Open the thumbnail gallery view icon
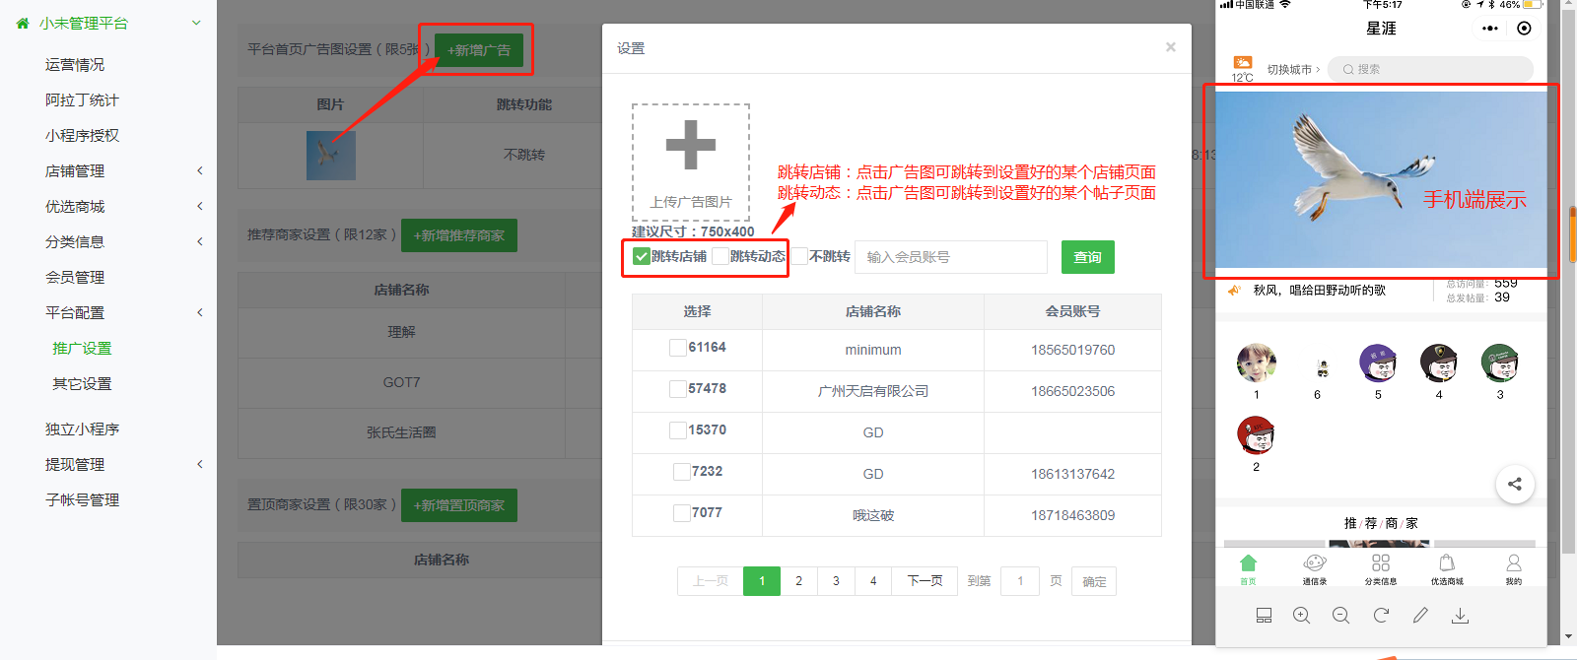 (1264, 616)
